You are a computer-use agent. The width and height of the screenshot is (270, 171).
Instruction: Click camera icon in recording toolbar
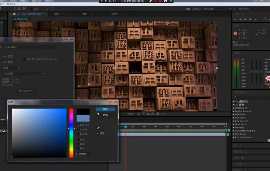click(x=165, y=1)
